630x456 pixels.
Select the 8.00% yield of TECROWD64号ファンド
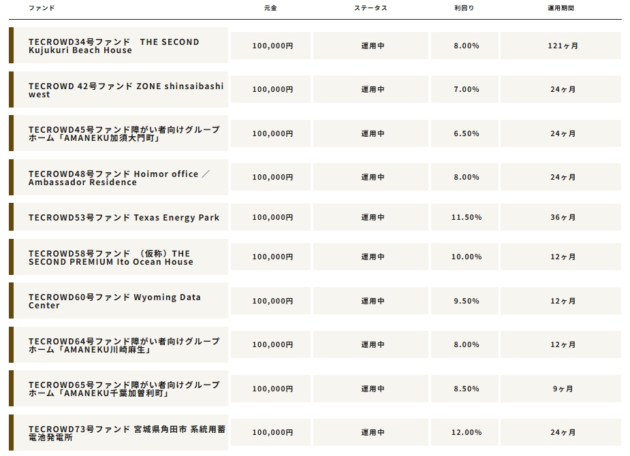[x=465, y=344]
